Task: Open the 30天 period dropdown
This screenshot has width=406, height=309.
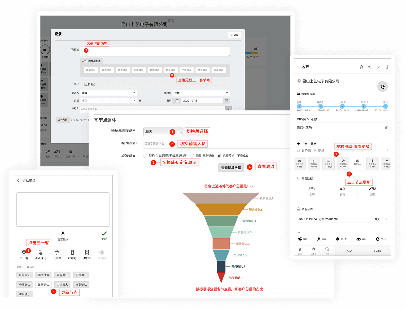Action: click(163, 131)
